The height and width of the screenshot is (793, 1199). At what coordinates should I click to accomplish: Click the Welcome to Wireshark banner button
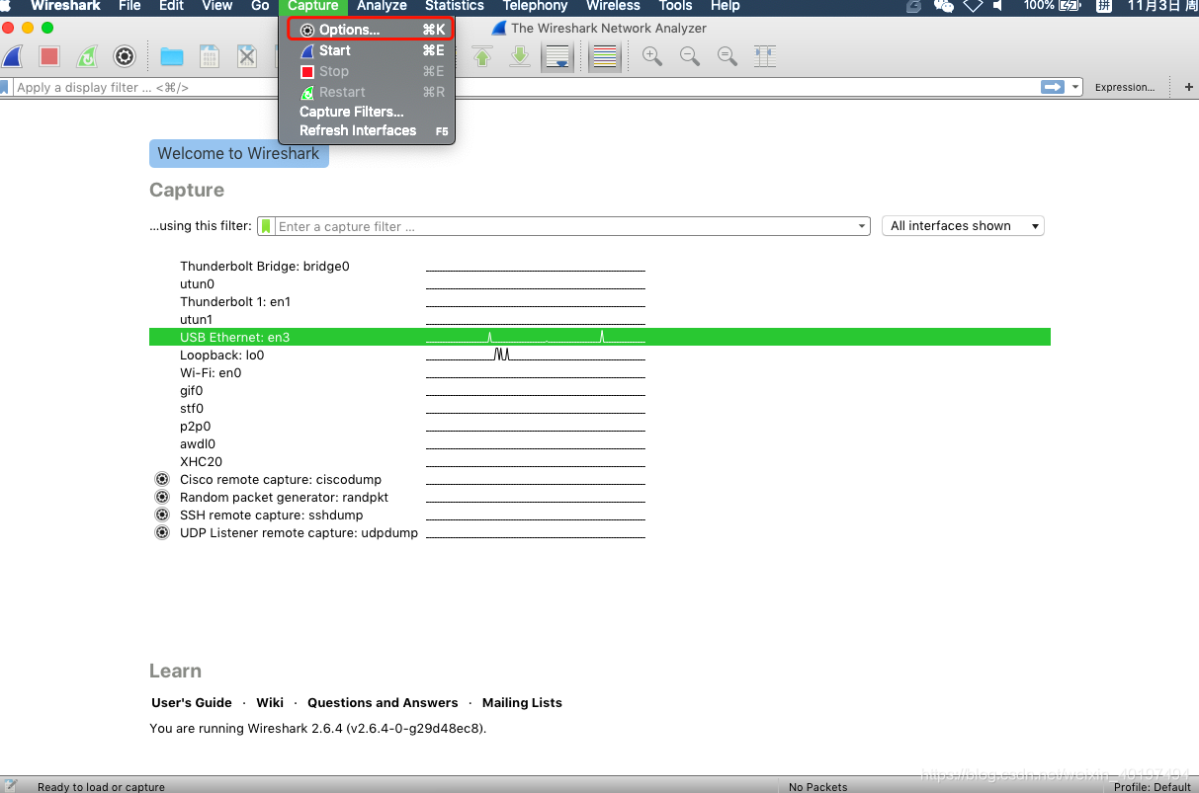(238, 154)
